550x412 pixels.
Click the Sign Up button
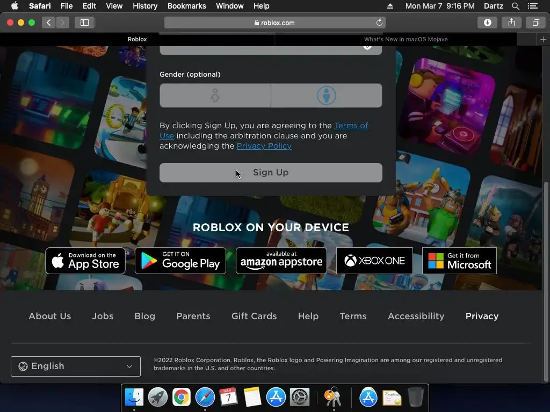[271, 173]
